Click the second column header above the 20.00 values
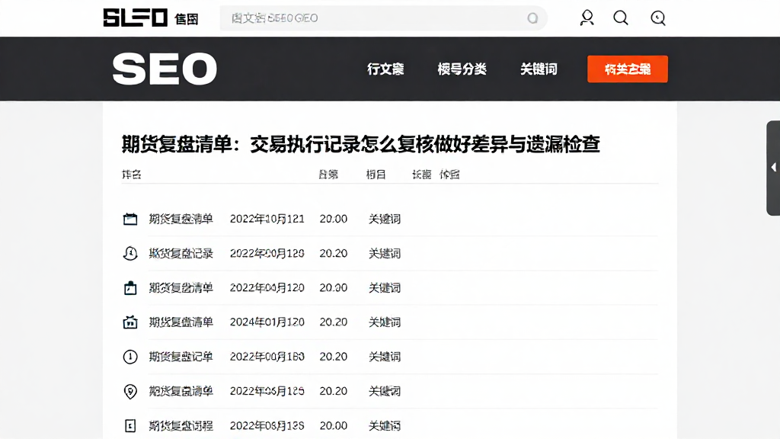The width and height of the screenshot is (780, 439). (328, 175)
